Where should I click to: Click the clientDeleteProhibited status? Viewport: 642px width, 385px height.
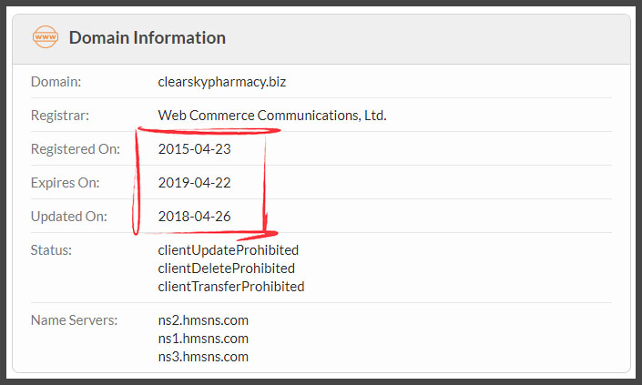point(226,268)
